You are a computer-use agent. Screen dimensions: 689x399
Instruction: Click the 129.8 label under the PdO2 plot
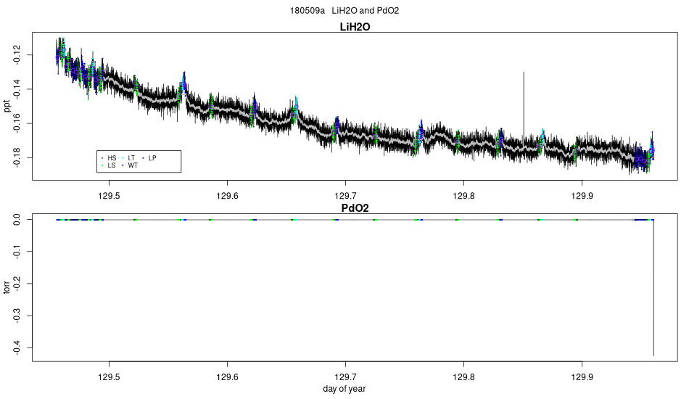tap(463, 377)
